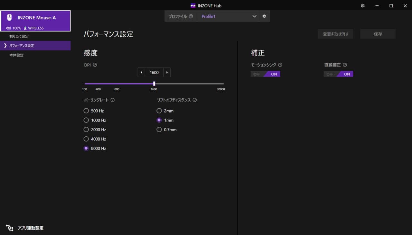Select 0.7mm lift-off distance

[159, 130]
